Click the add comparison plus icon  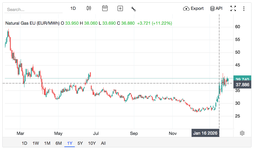(x=120, y=8)
